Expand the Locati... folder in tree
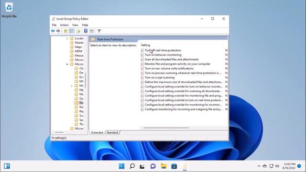Image resolution: width=306 pixels, height=172 pixels. coord(67,39)
